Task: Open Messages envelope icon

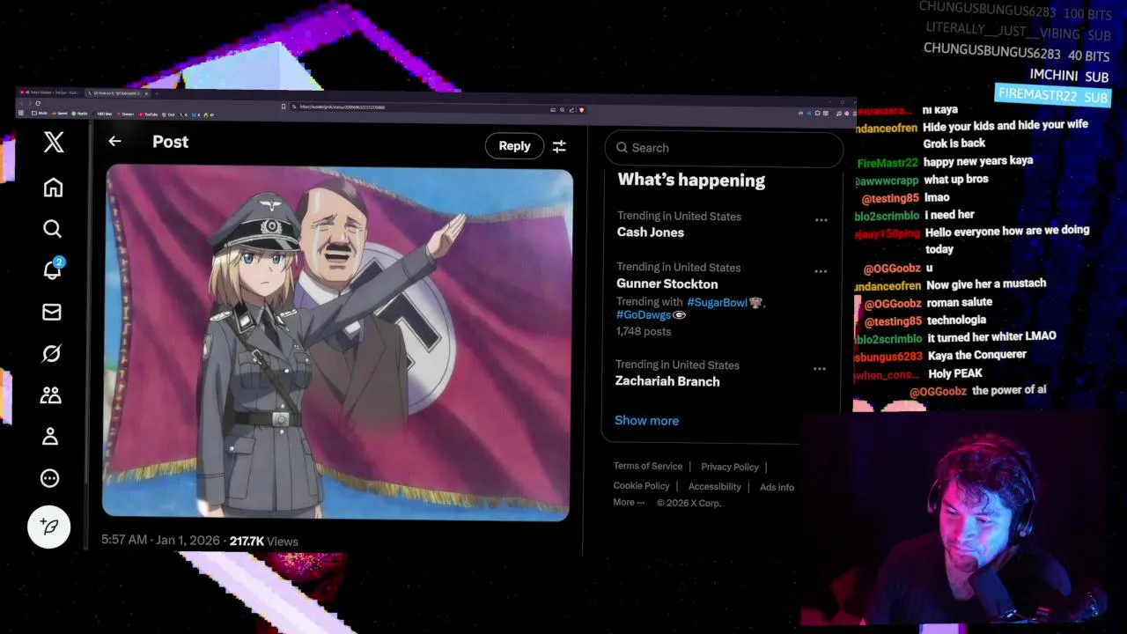Action: (52, 312)
